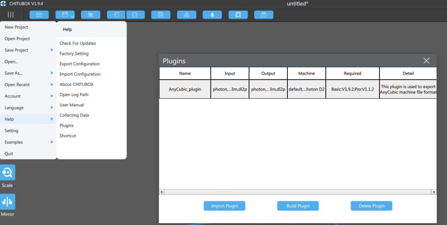Close the Plugins dialog
Image resolution: width=447 pixels, height=225 pixels.
(426, 61)
